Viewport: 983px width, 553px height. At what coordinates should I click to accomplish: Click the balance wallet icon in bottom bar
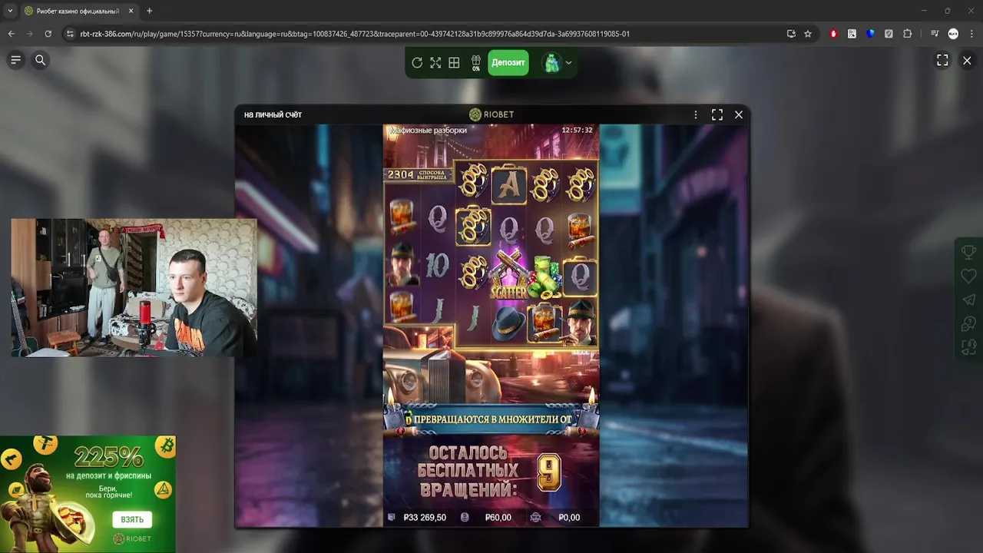[392, 518]
